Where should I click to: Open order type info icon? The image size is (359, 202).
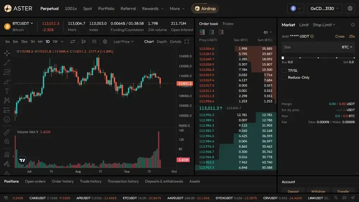tap(353, 25)
